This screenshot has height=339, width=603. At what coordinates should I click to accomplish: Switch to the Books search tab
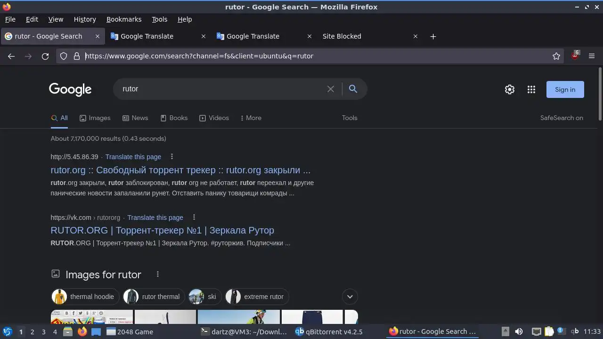[174, 118]
